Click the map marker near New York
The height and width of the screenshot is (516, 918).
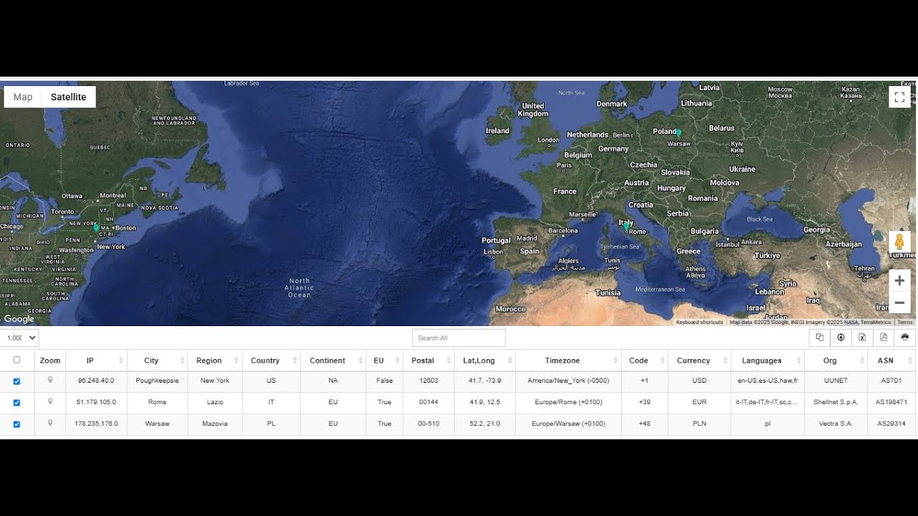96,227
